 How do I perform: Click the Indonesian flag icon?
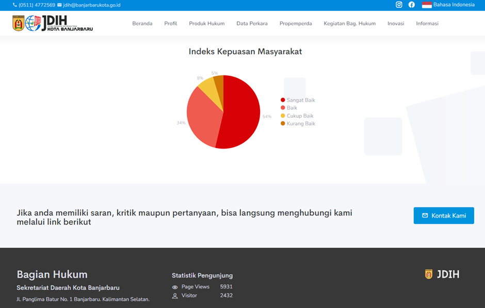(427, 5)
